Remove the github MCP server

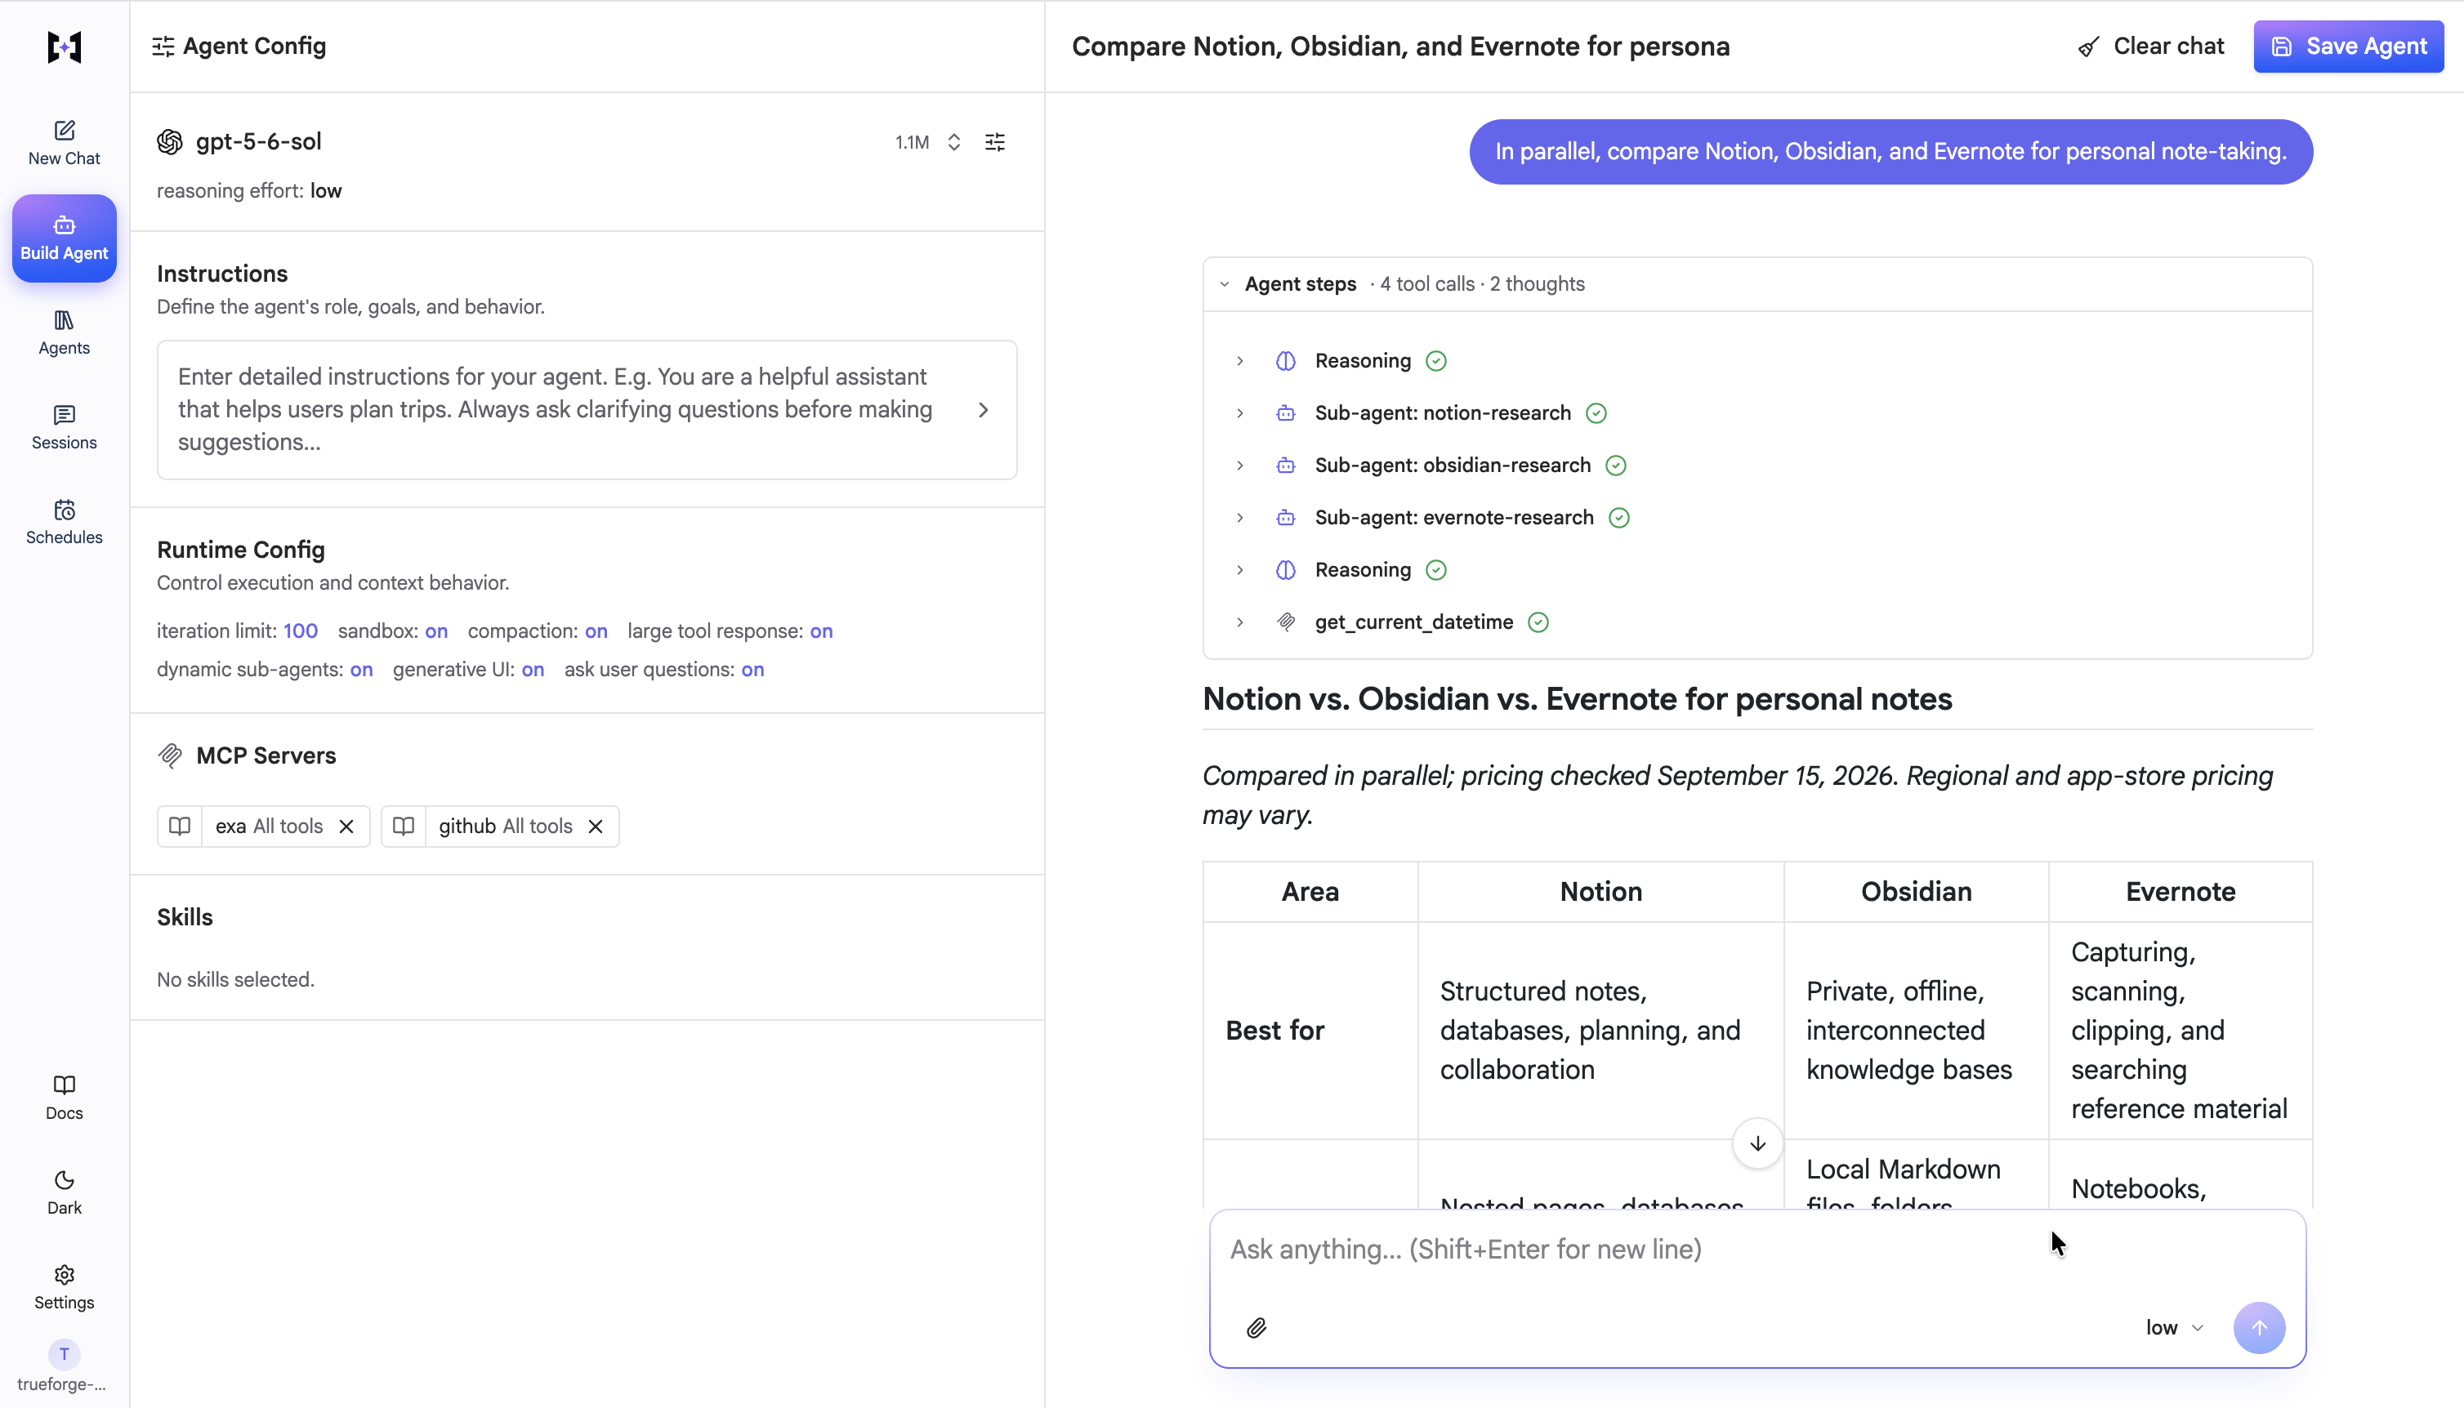(x=596, y=826)
